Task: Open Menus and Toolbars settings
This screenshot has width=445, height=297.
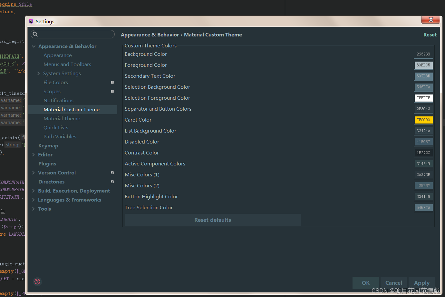Action: point(67,64)
